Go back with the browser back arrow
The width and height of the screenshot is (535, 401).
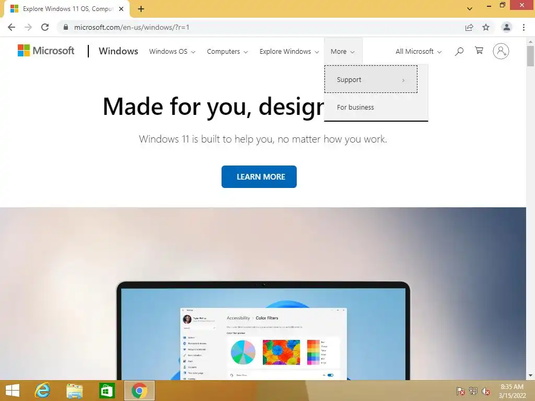tap(11, 27)
